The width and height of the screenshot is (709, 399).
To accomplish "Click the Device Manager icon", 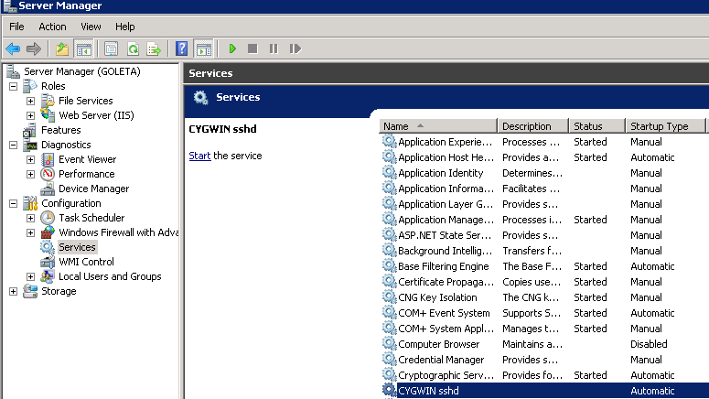I will (x=48, y=189).
